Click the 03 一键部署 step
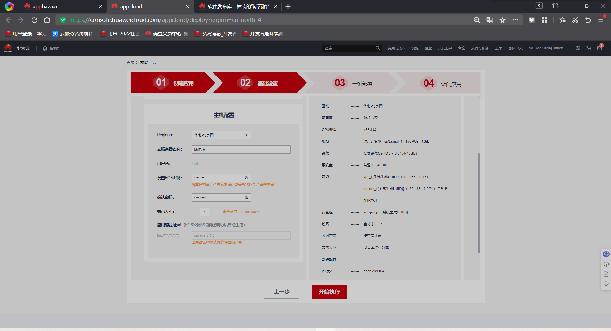 pos(352,83)
